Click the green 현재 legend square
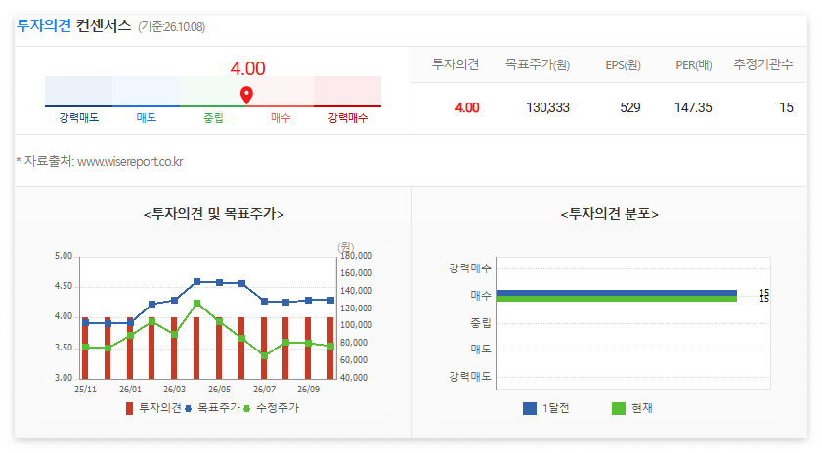Viewport: 822px width, 453px height. click(619, 408)
